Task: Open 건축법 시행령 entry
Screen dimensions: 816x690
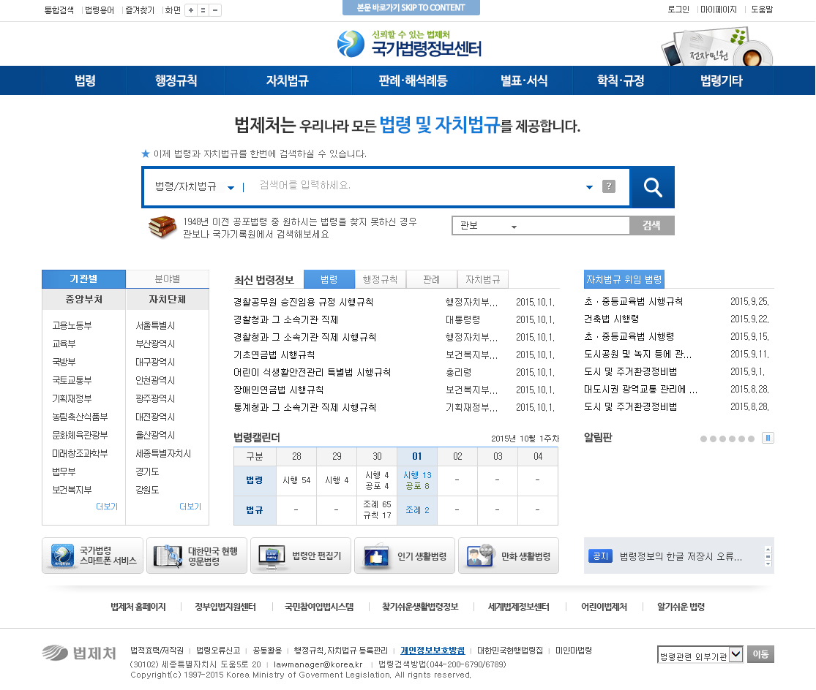Action: point(612,319)
